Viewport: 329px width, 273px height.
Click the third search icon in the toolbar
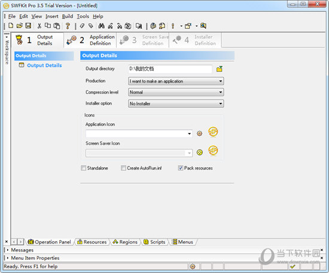coord(120,26)
